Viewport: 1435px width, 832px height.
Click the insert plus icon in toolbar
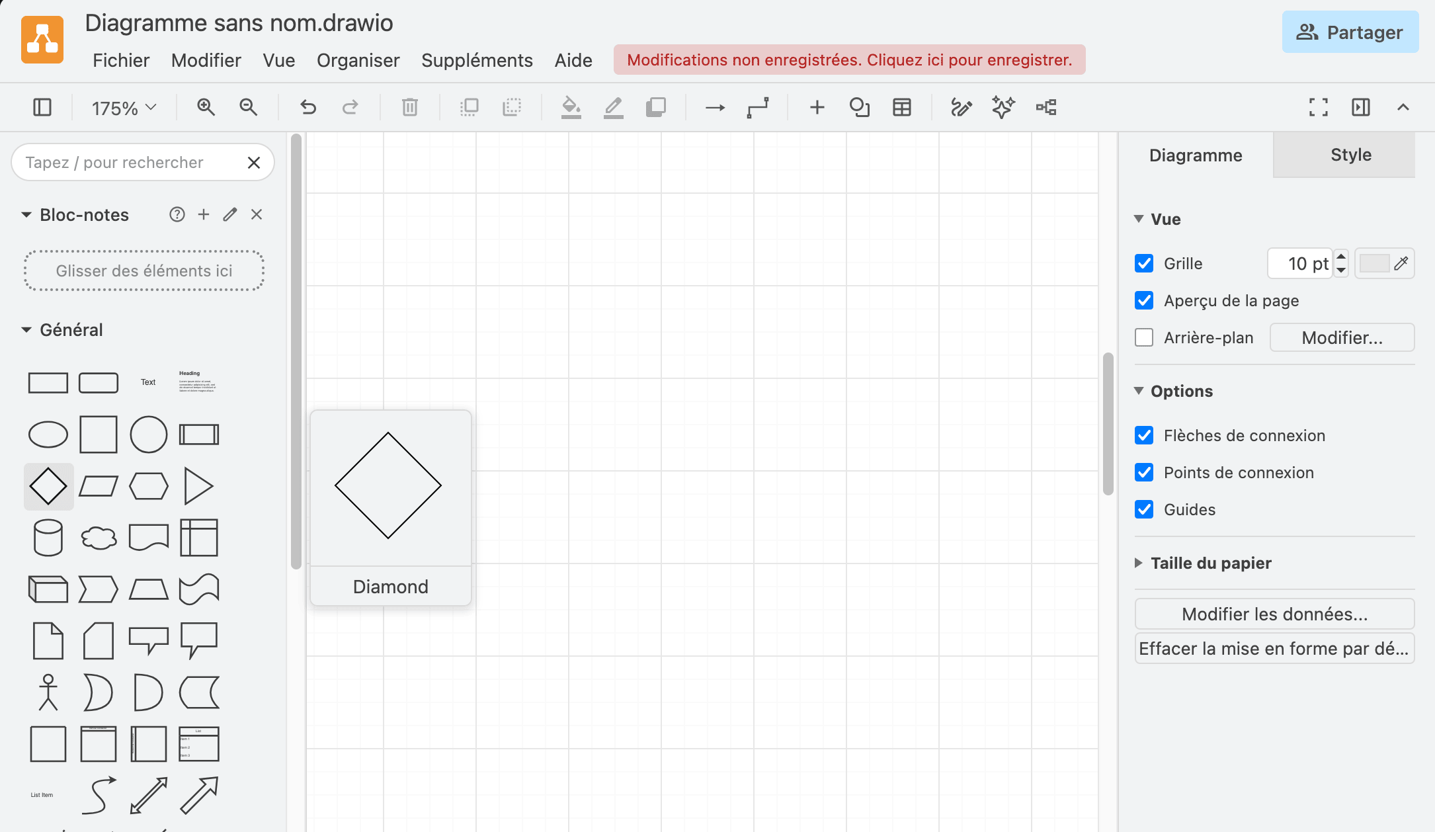[x=817, y=107]
